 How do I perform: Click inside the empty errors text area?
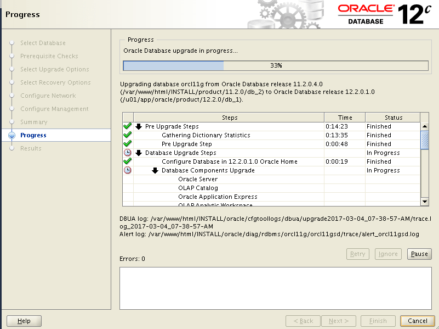276,288
